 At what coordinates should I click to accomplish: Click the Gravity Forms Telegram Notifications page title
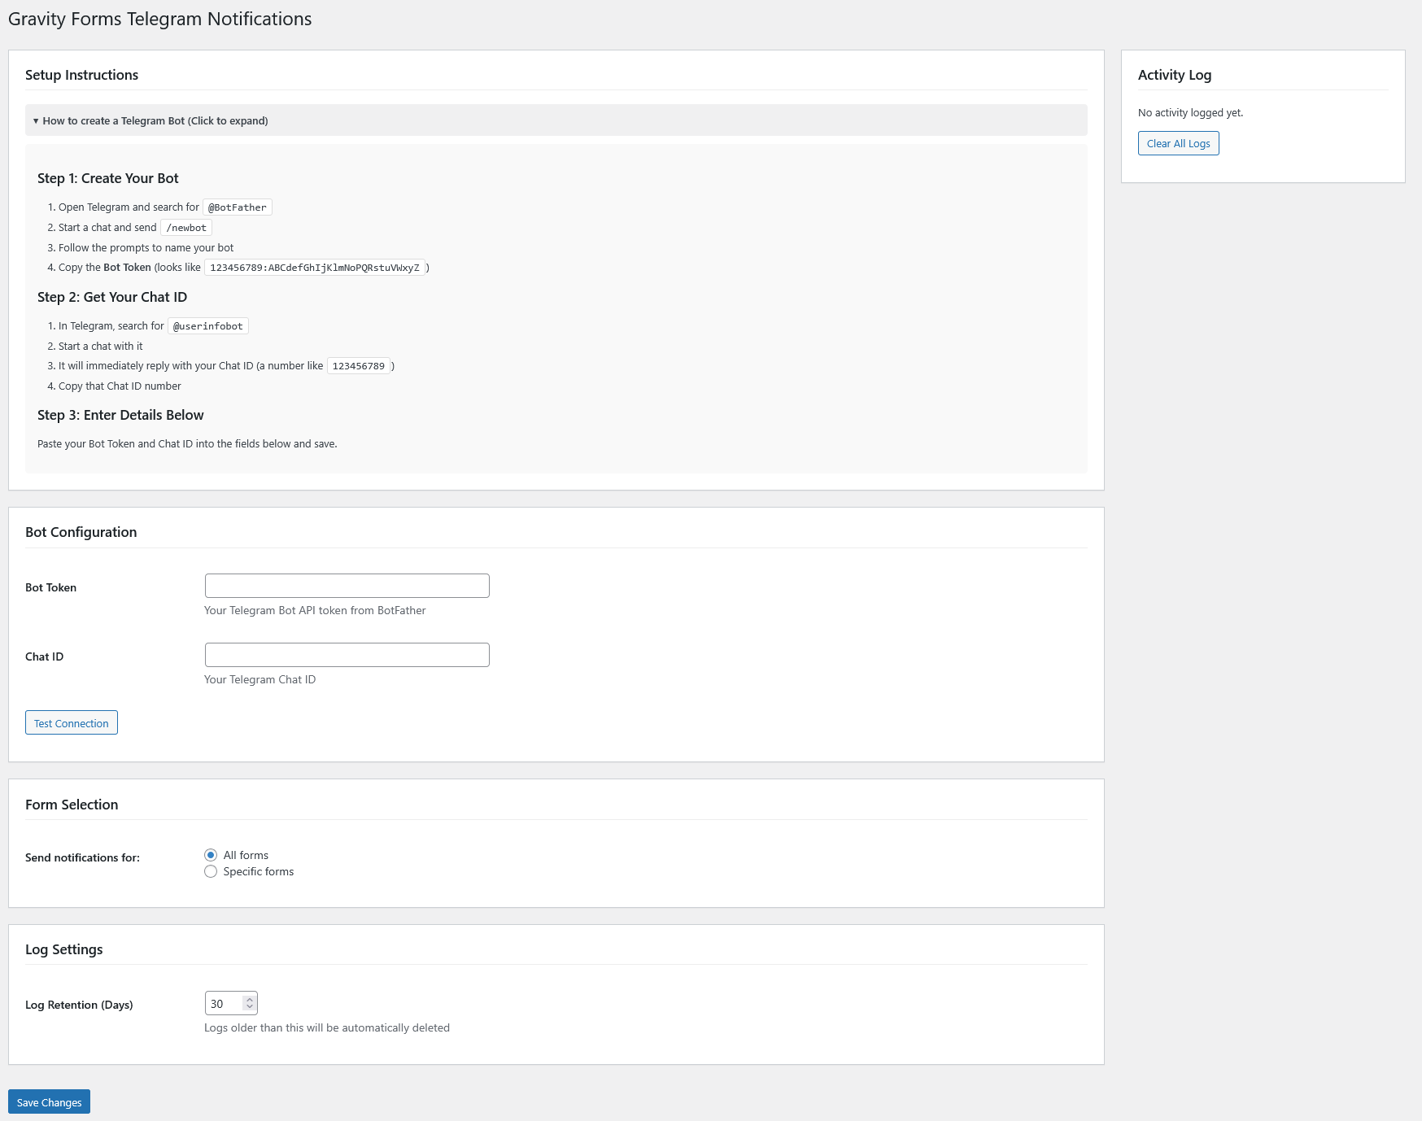pos(159,18)
